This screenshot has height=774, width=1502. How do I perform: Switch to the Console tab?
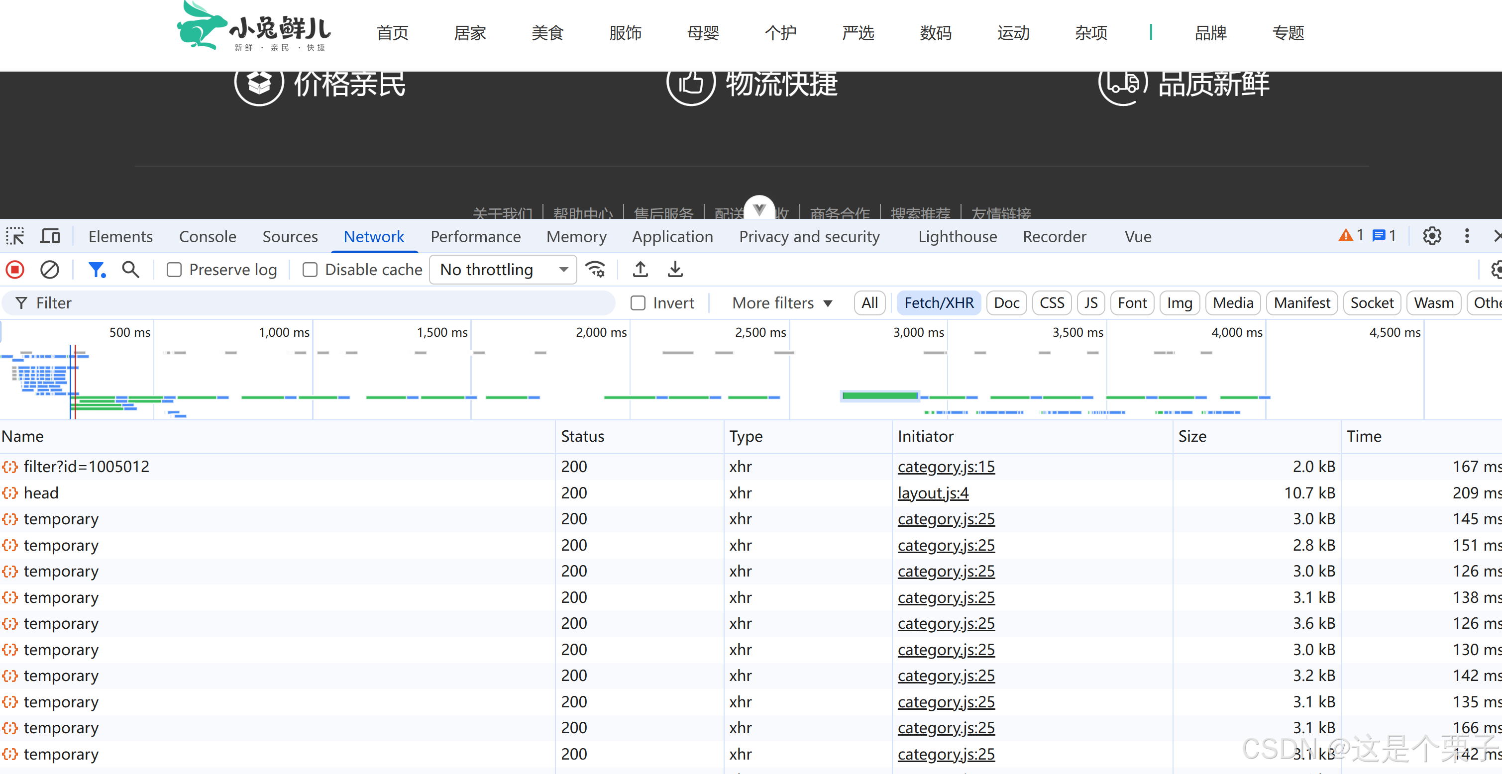coord(208,236)
